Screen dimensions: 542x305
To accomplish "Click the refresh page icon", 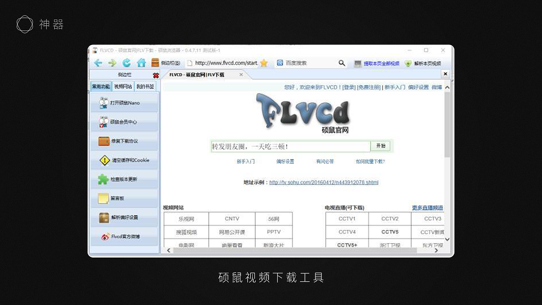I will click(x=127, y=63).
